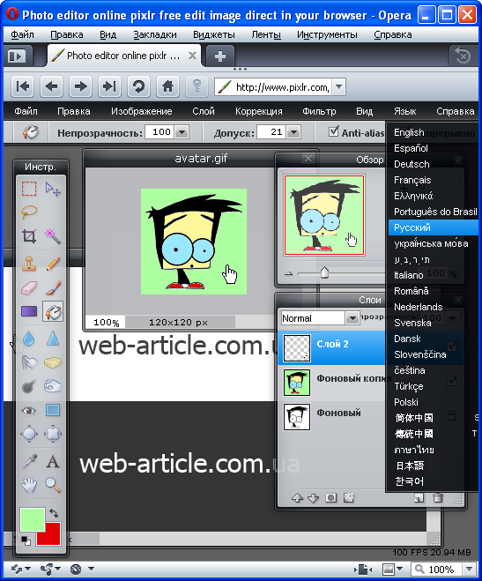Select the Type text tool

coord(53,462)
